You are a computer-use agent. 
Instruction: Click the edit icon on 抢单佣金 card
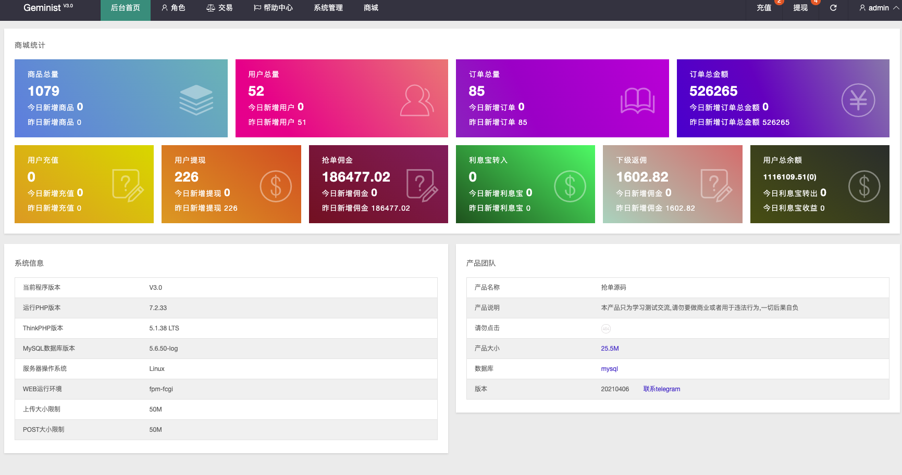(422, 186)
